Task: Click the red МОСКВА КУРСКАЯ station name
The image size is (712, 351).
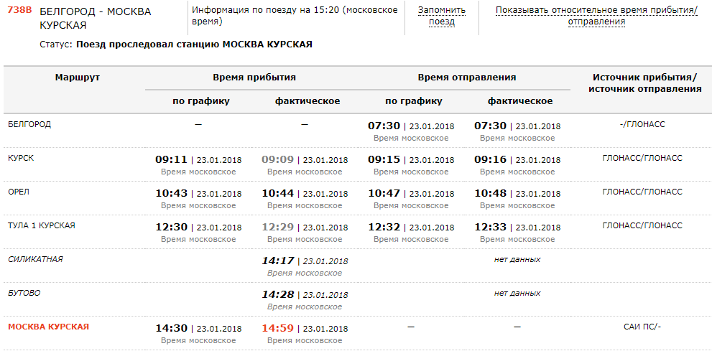Action: pos(48,327)
